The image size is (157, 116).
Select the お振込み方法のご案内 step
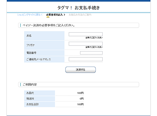click(x=80, y=15)
